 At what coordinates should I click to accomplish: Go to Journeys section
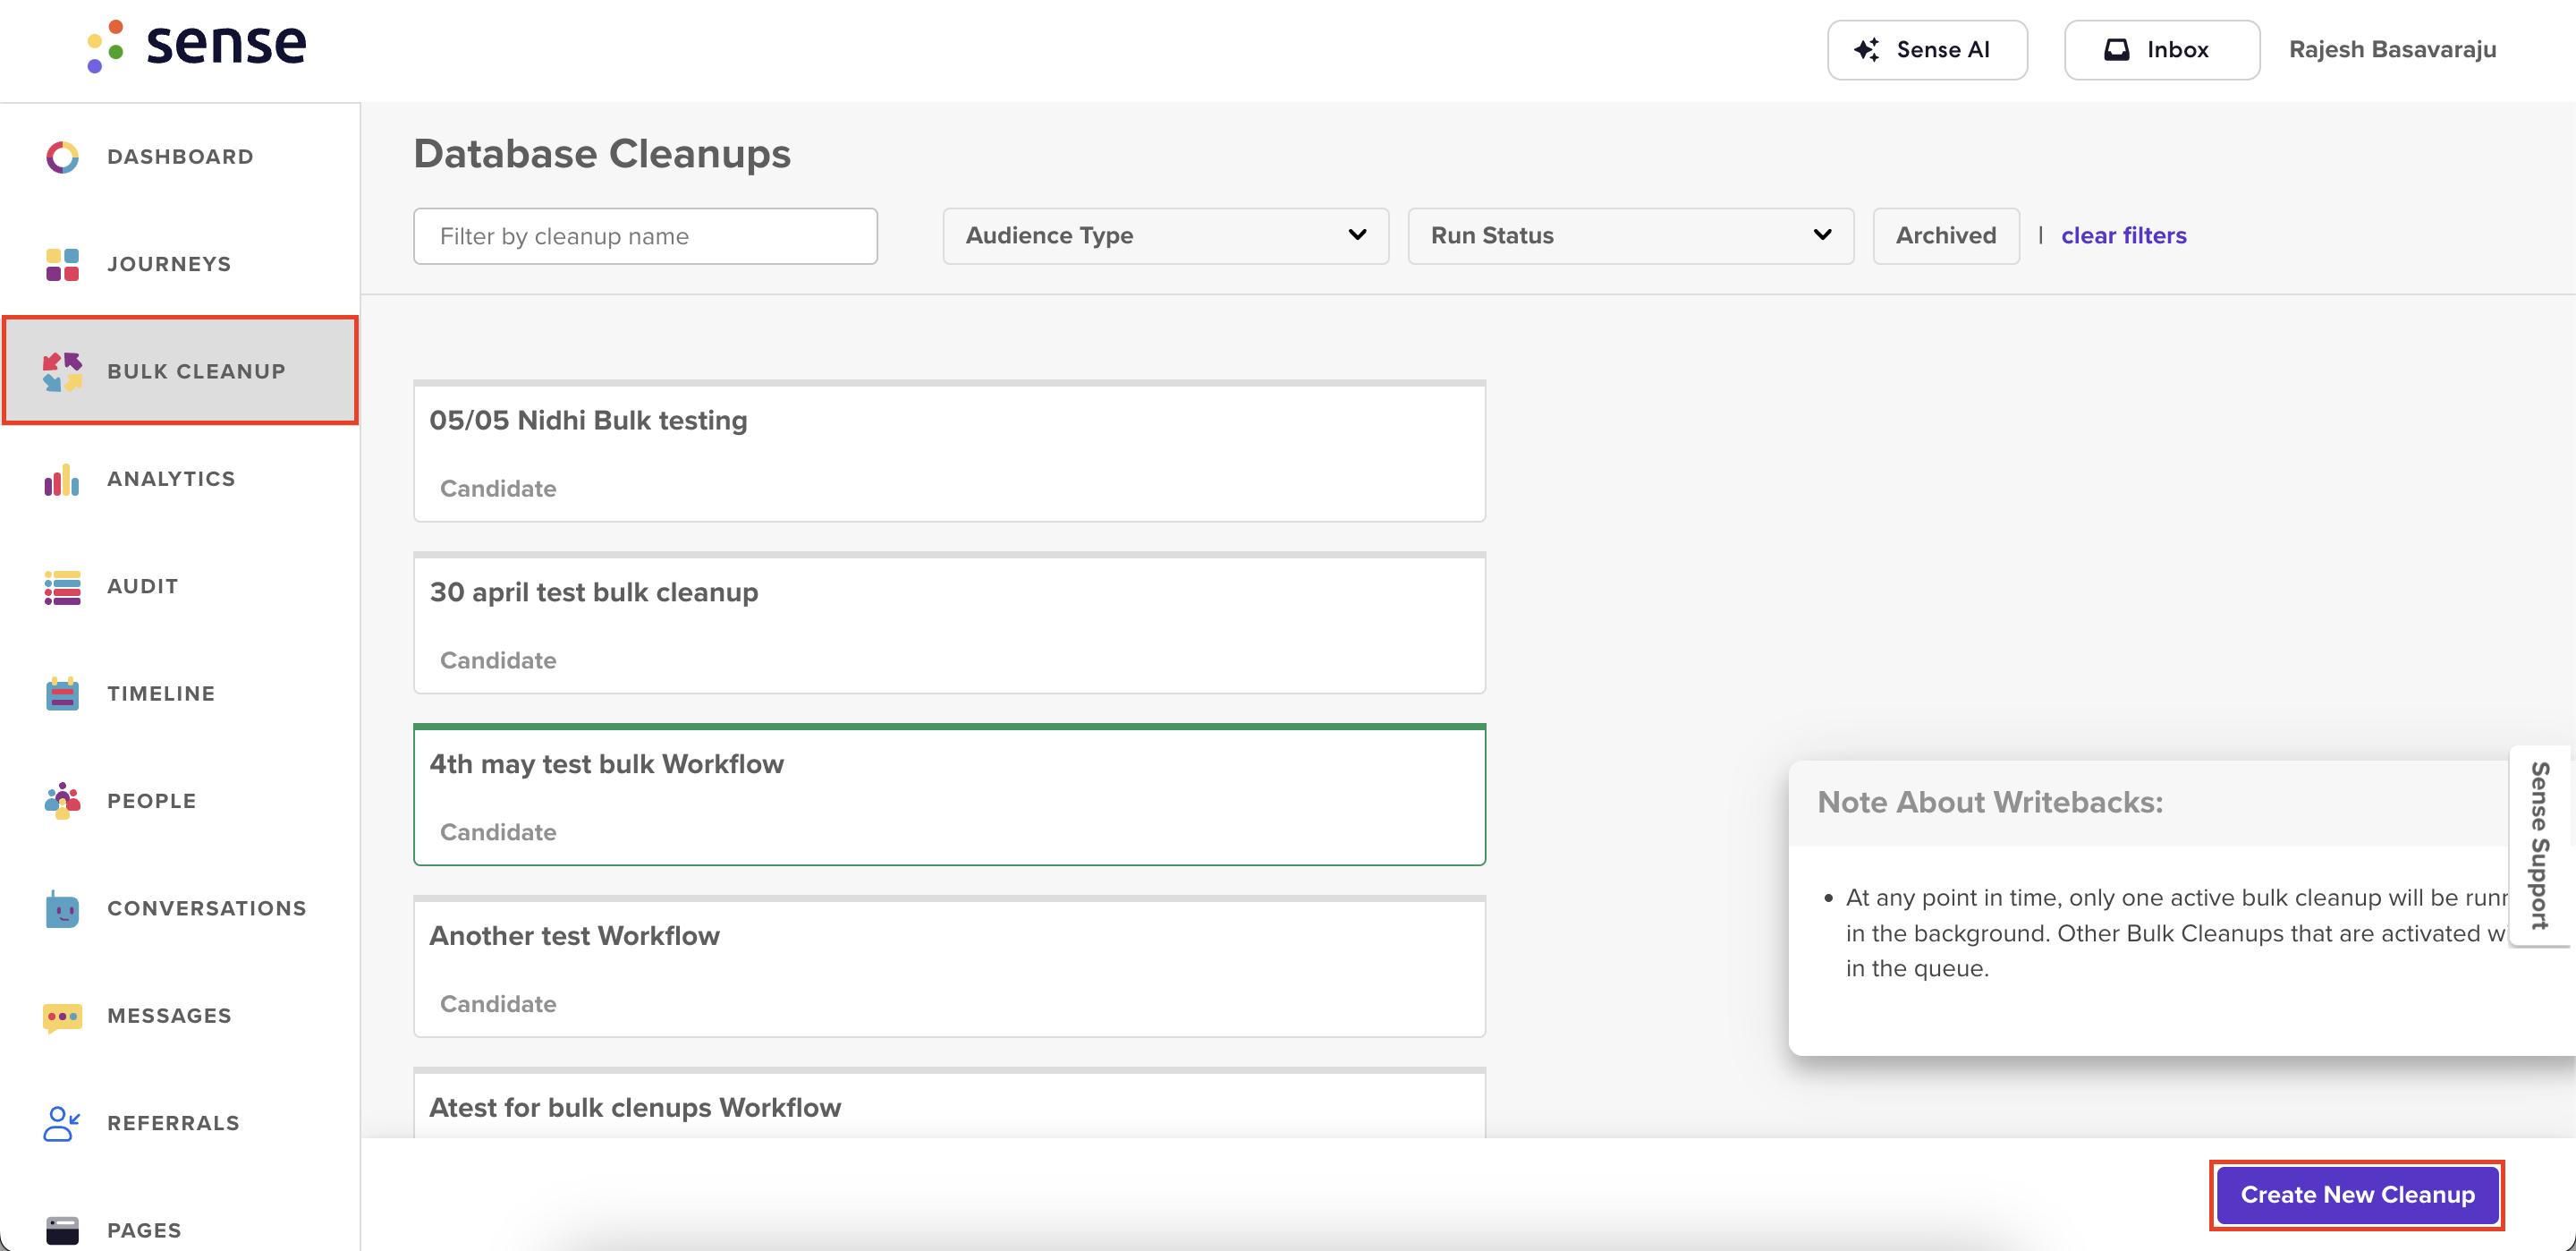(x=180, y=264)
